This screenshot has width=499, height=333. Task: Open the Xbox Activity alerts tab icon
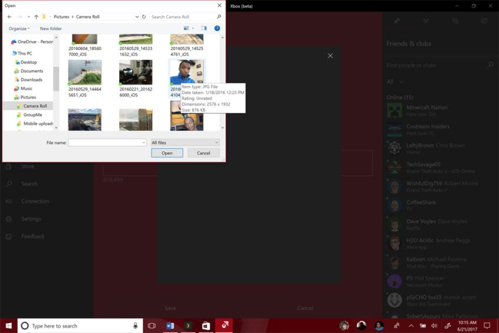click(484, 21)
